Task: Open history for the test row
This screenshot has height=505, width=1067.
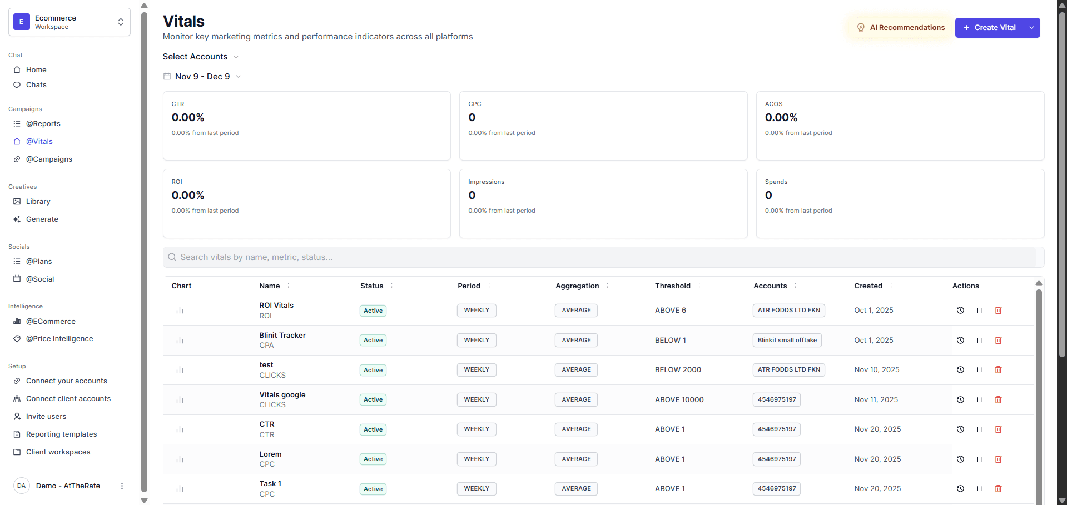Action: pyautogui.click(x=960, y=370)
